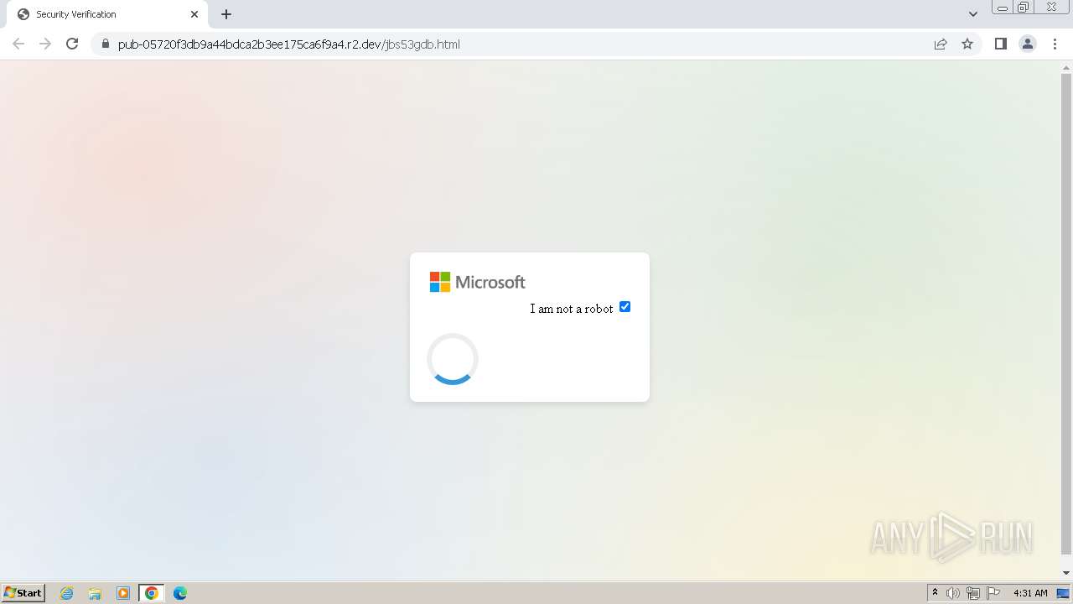Viewport: 1073px width, 604px height.
Task: Expand the tab search dropdown
Action: coord(972,14)
